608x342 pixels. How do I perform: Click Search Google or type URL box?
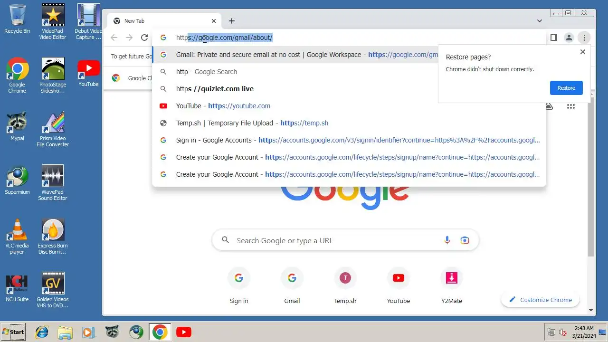coord(345,240)
